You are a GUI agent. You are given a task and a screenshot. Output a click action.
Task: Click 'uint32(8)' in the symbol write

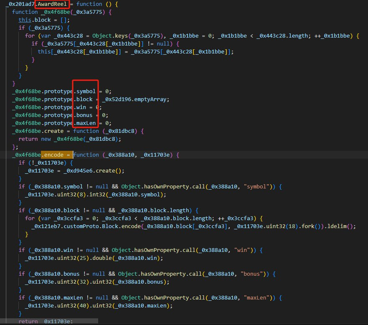(x=71, y=195)
